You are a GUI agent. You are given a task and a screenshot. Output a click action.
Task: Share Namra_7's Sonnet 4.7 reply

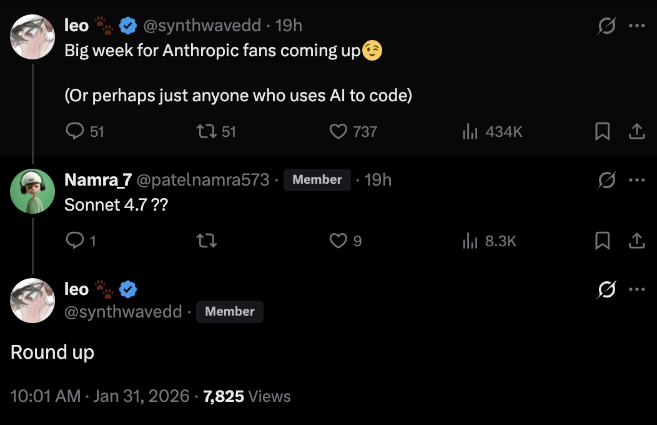pyautogui.click(x=636, y=241)
